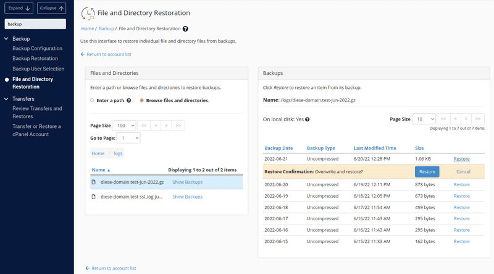
Task: Click the help icon beside 'On local disk: Yes'
Action: click(307, 119)
